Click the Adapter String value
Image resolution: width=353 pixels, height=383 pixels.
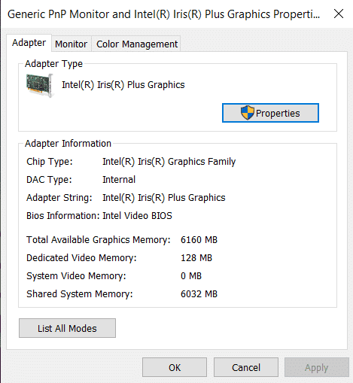pos(164,198)
